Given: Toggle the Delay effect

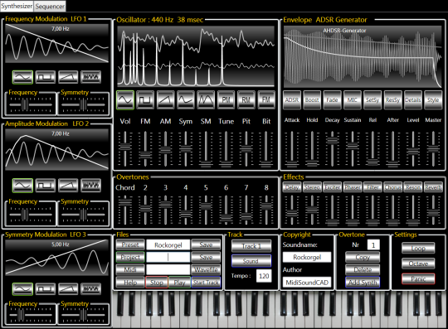Looking at the screenshot, I should tap(292, 187).
